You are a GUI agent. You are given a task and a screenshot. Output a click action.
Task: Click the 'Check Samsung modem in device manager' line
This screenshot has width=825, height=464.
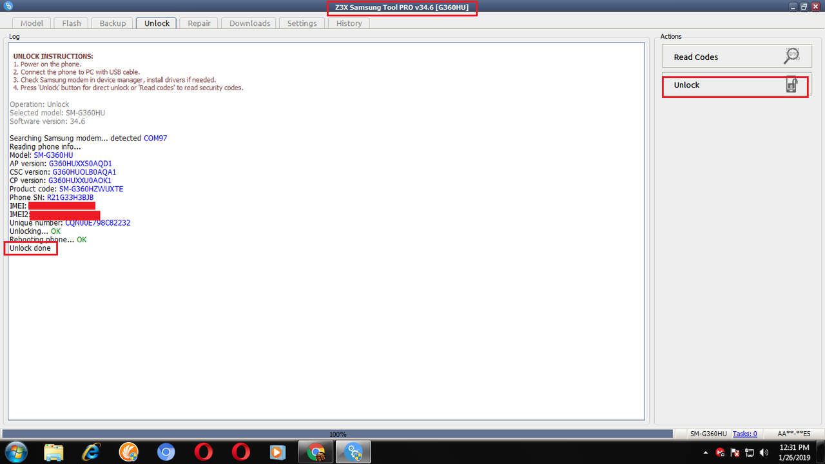[114, 80]
